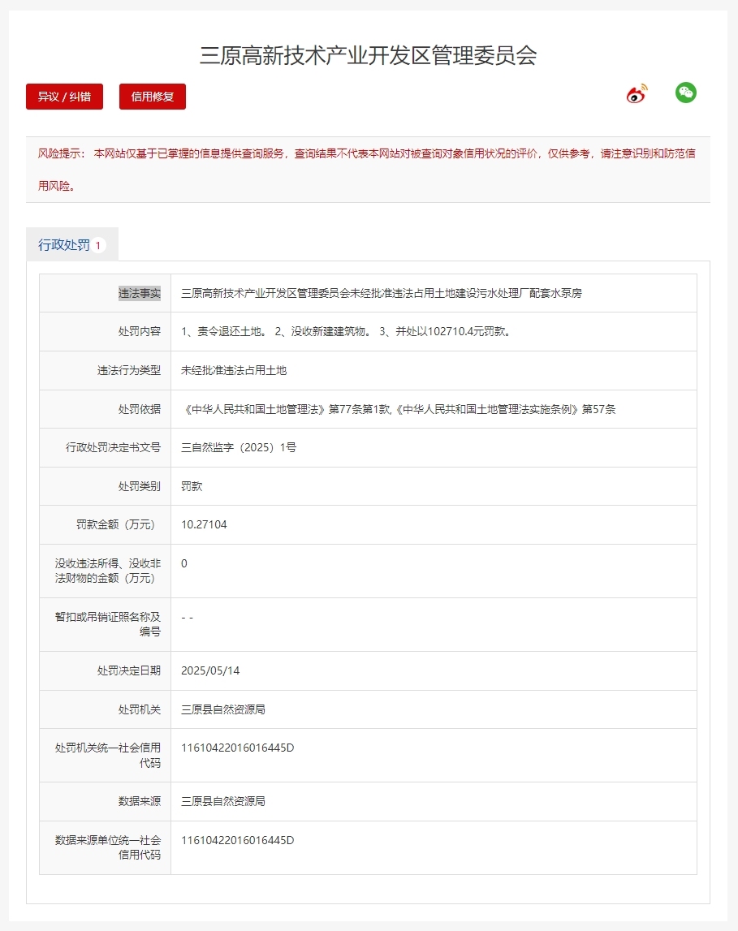
Task: Select the fine amount 10.27104
Action: click(x=204, y=525)
